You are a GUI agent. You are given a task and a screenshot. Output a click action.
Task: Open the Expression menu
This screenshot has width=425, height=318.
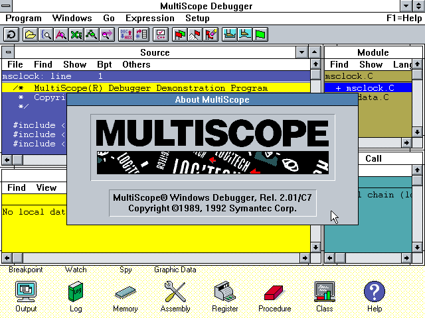click(x=150, y=19)
